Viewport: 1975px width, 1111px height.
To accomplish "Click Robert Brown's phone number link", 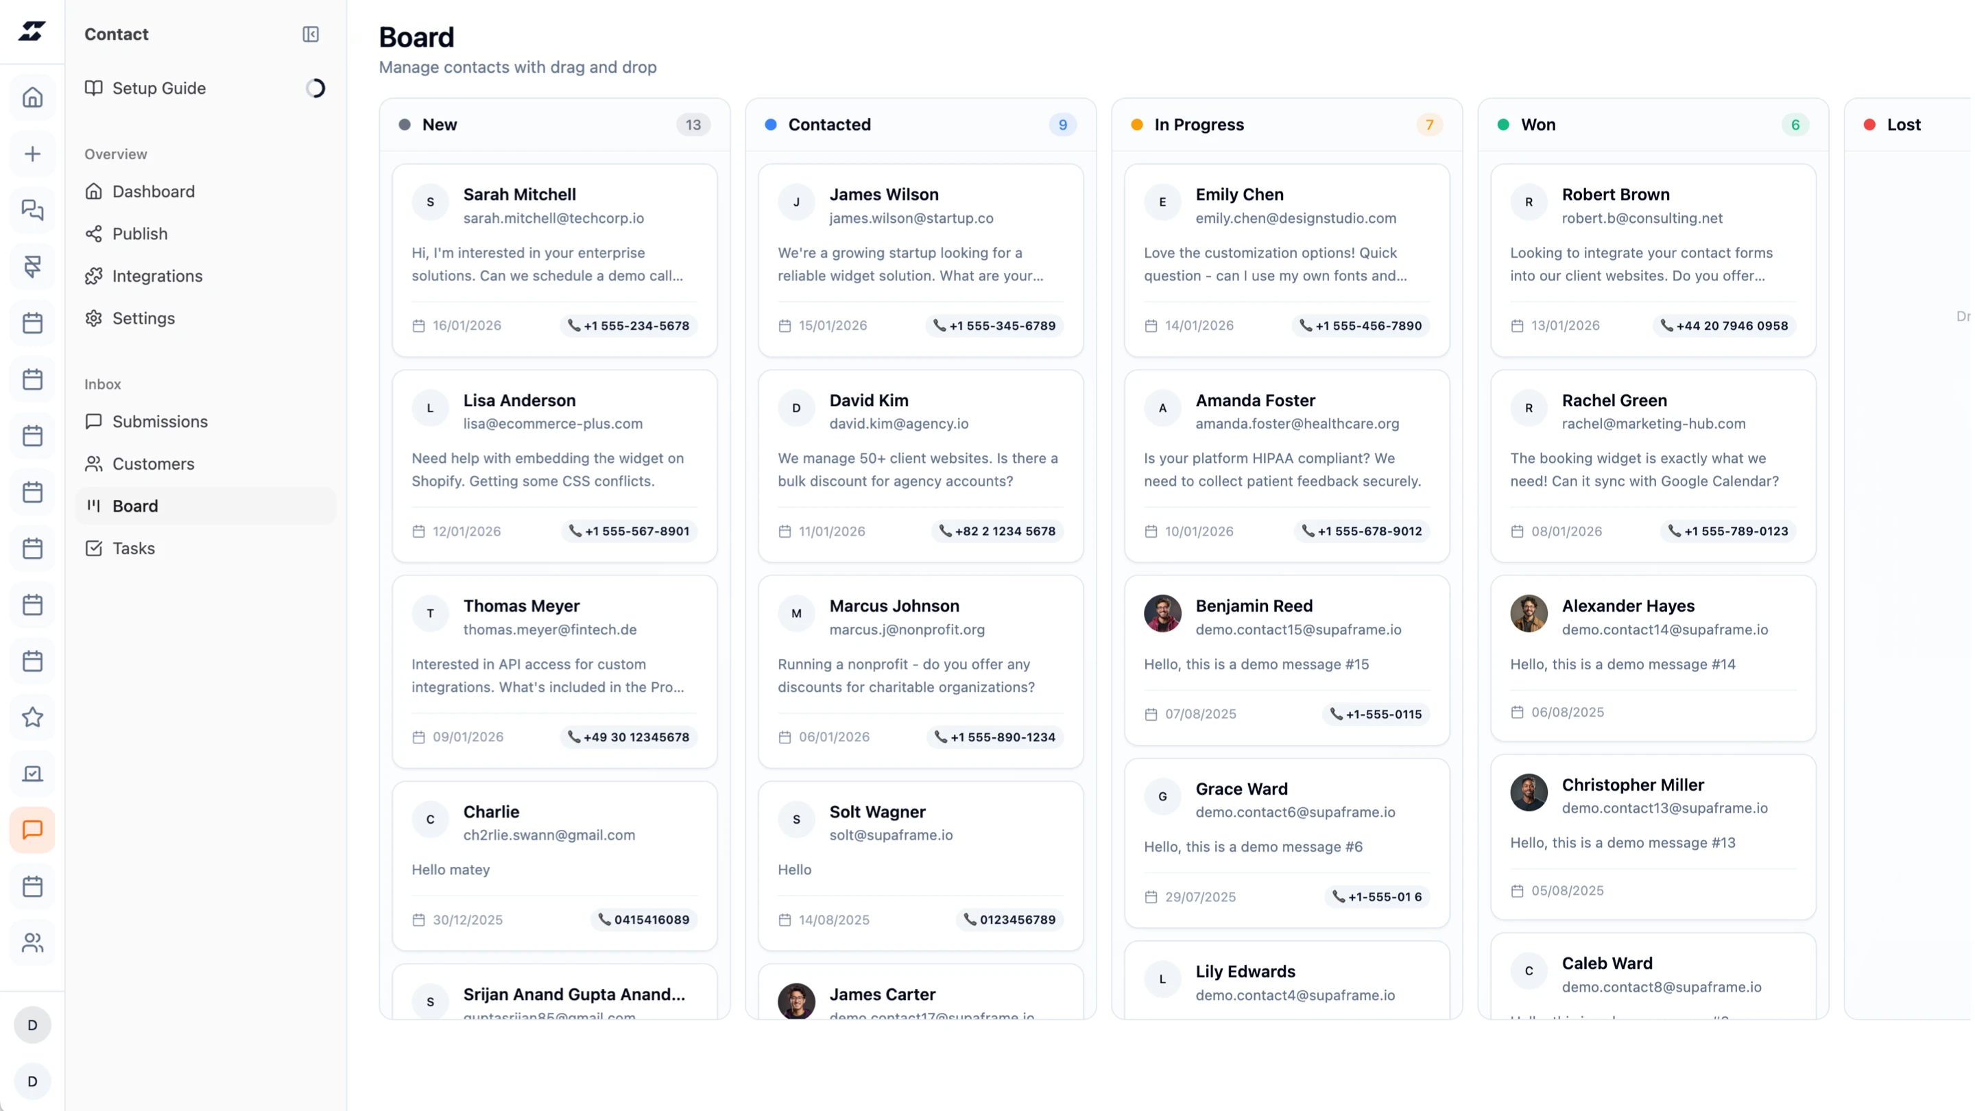I will [x=1723, y=325].
